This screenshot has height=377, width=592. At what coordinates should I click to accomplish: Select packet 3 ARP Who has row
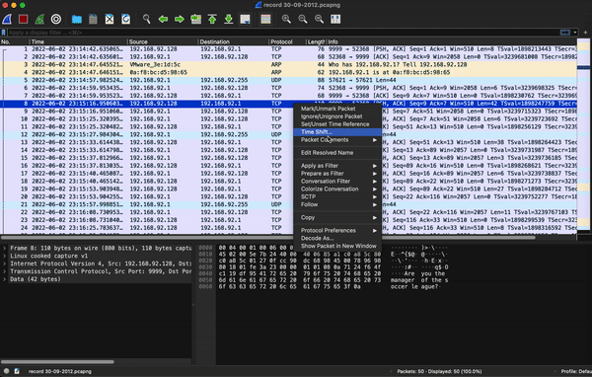pos(288,64)
